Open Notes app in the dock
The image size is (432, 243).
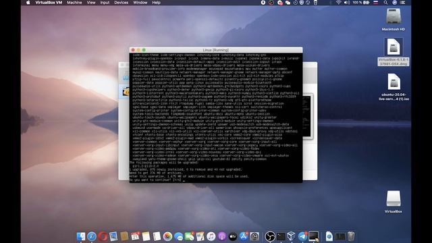[x=146, y=236]
